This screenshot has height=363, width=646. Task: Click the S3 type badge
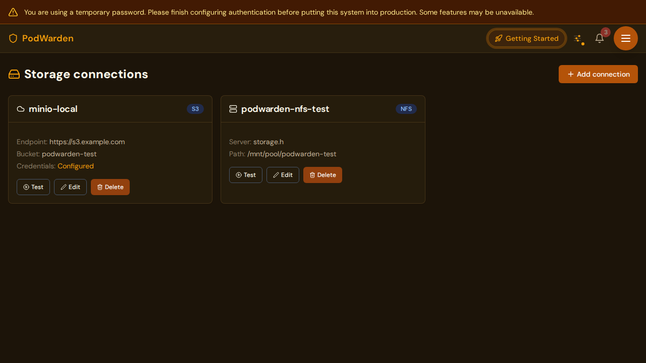click(x=195, y=109)
